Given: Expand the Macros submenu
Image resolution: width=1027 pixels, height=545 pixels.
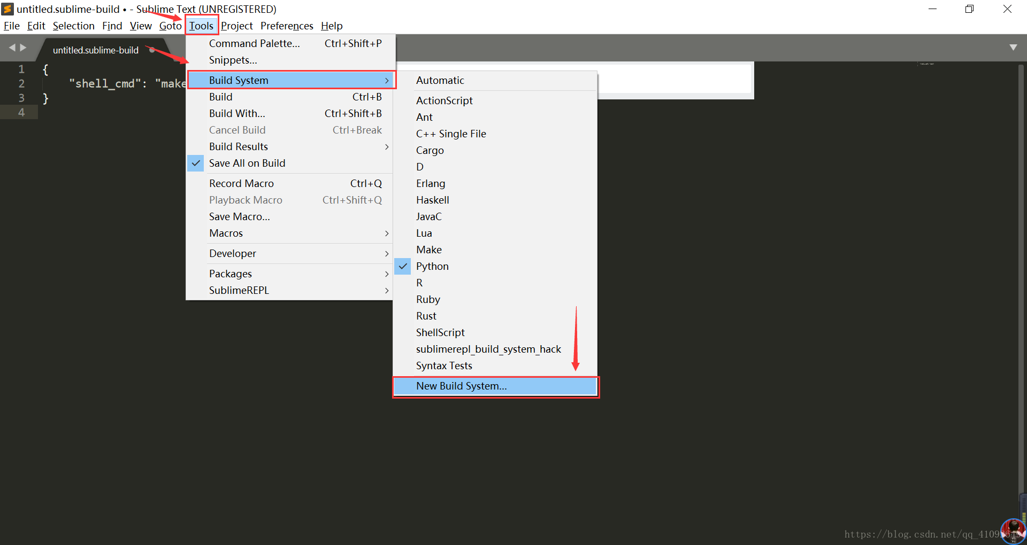Looking at the screenshot, I should tap(290, 233).
